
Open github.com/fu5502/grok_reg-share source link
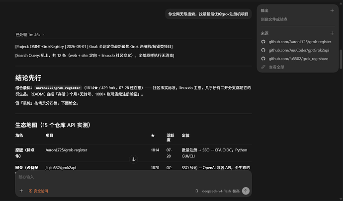click(x=298, y=59)
